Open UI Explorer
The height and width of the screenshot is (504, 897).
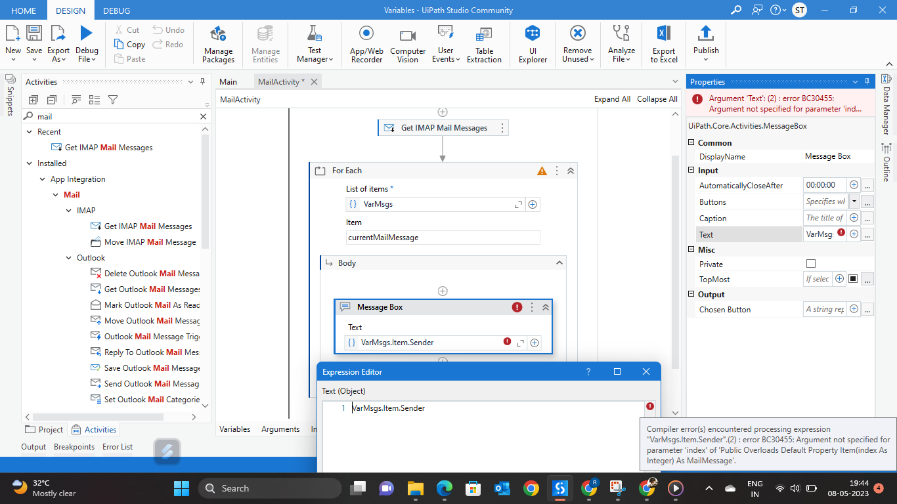point(533,45)
